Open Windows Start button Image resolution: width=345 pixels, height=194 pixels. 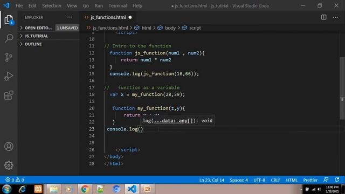[6, 189]
